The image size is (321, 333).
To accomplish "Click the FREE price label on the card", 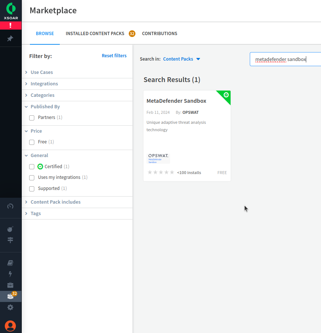I will [222, 173].
